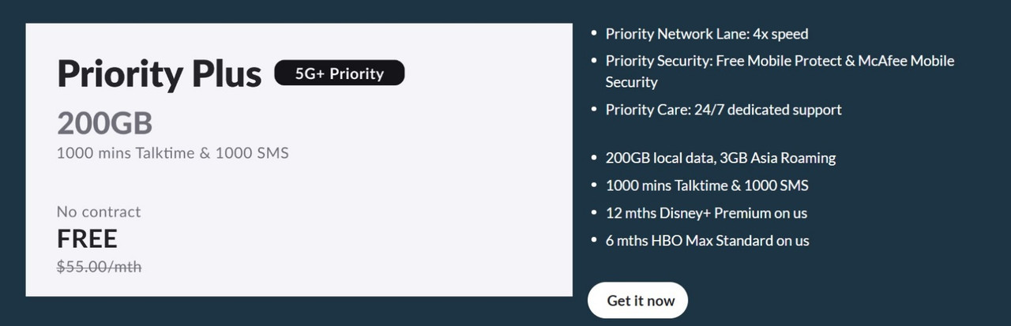The image size is (1011, 326).
Task: Click bullet point beside Priority Network Lane
Action: pos(594,34)
